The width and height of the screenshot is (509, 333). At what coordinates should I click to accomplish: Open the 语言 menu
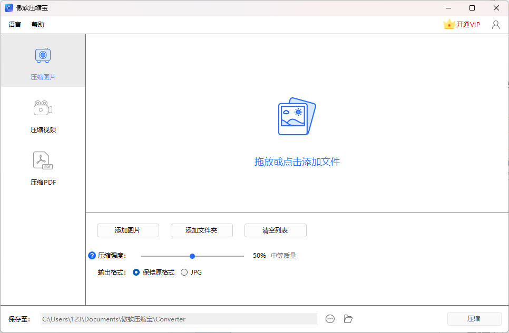14,24
